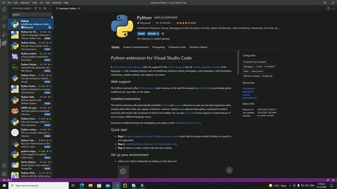Open File Explorer from taskbar
The image size is (337, 189).
91,185
